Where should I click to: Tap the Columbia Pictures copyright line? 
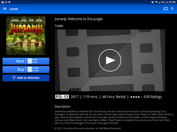(x=88, y=128)
